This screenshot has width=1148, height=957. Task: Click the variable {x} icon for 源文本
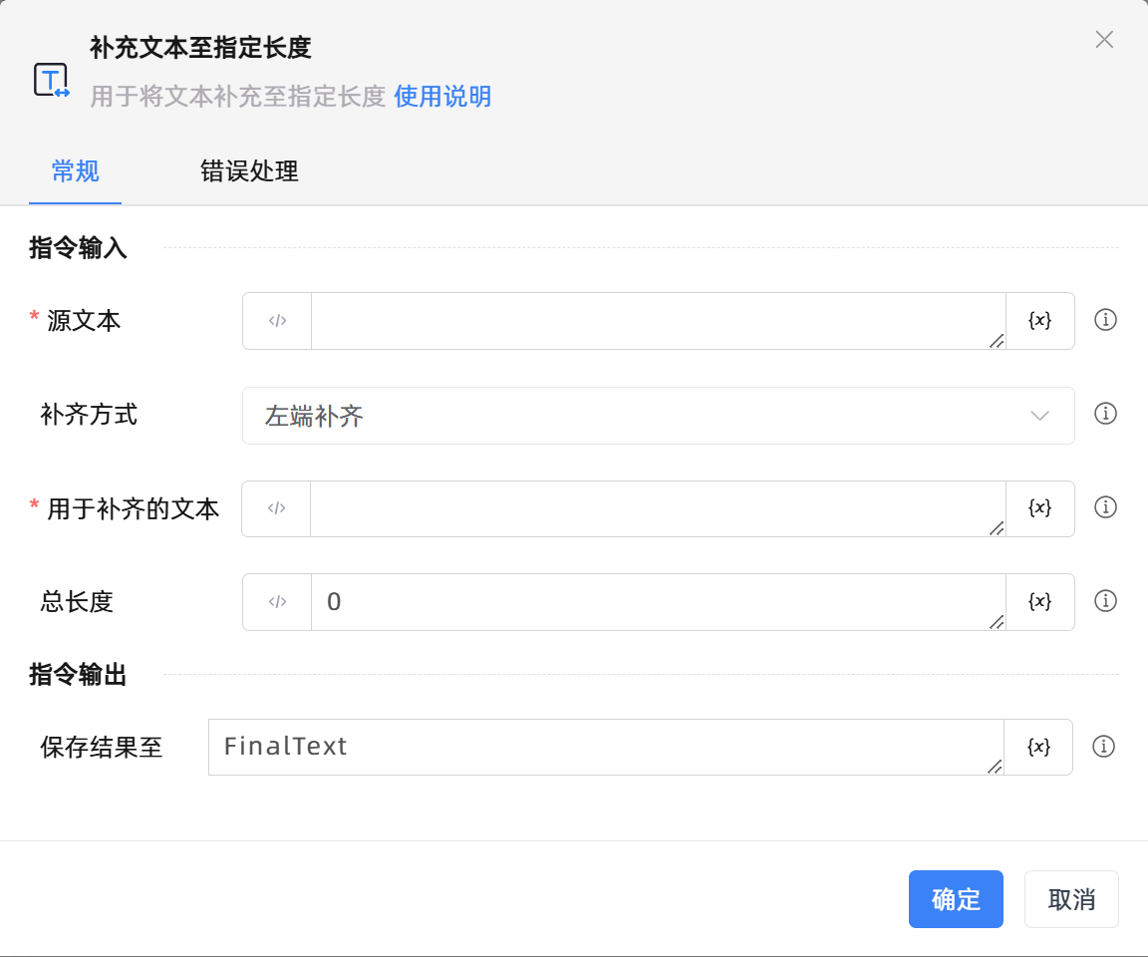click(1039, 320)
